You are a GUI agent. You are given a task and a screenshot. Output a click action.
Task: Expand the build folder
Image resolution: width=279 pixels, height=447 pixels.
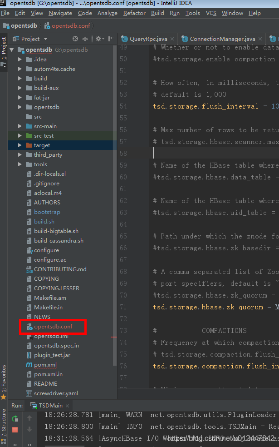[x=20, y=79]
